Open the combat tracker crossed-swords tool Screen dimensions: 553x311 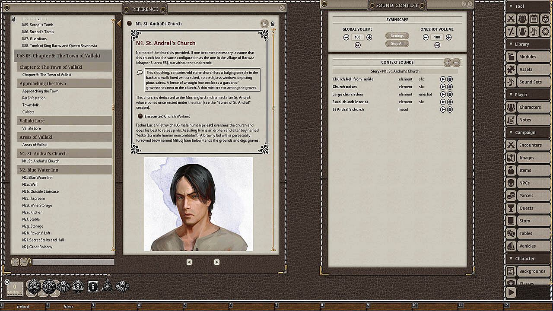coord(511,19)
